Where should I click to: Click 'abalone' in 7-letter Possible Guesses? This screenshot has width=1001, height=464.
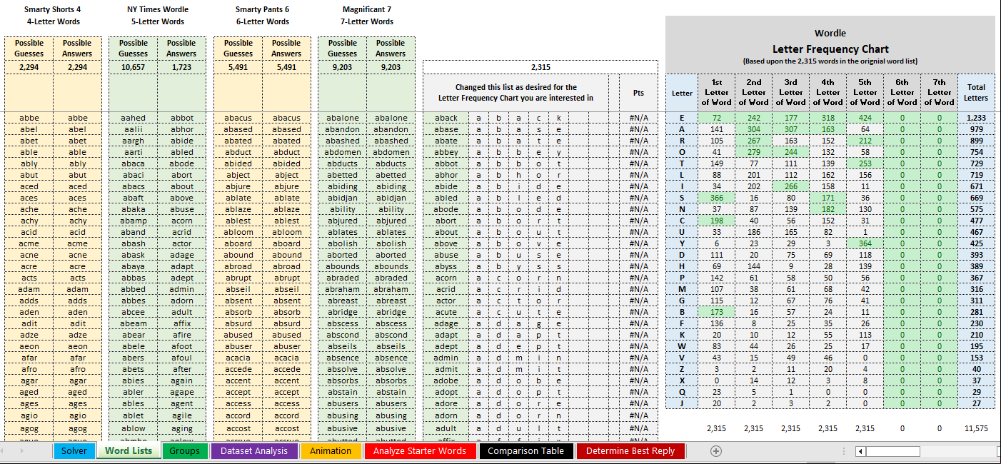tap(343, 118)
